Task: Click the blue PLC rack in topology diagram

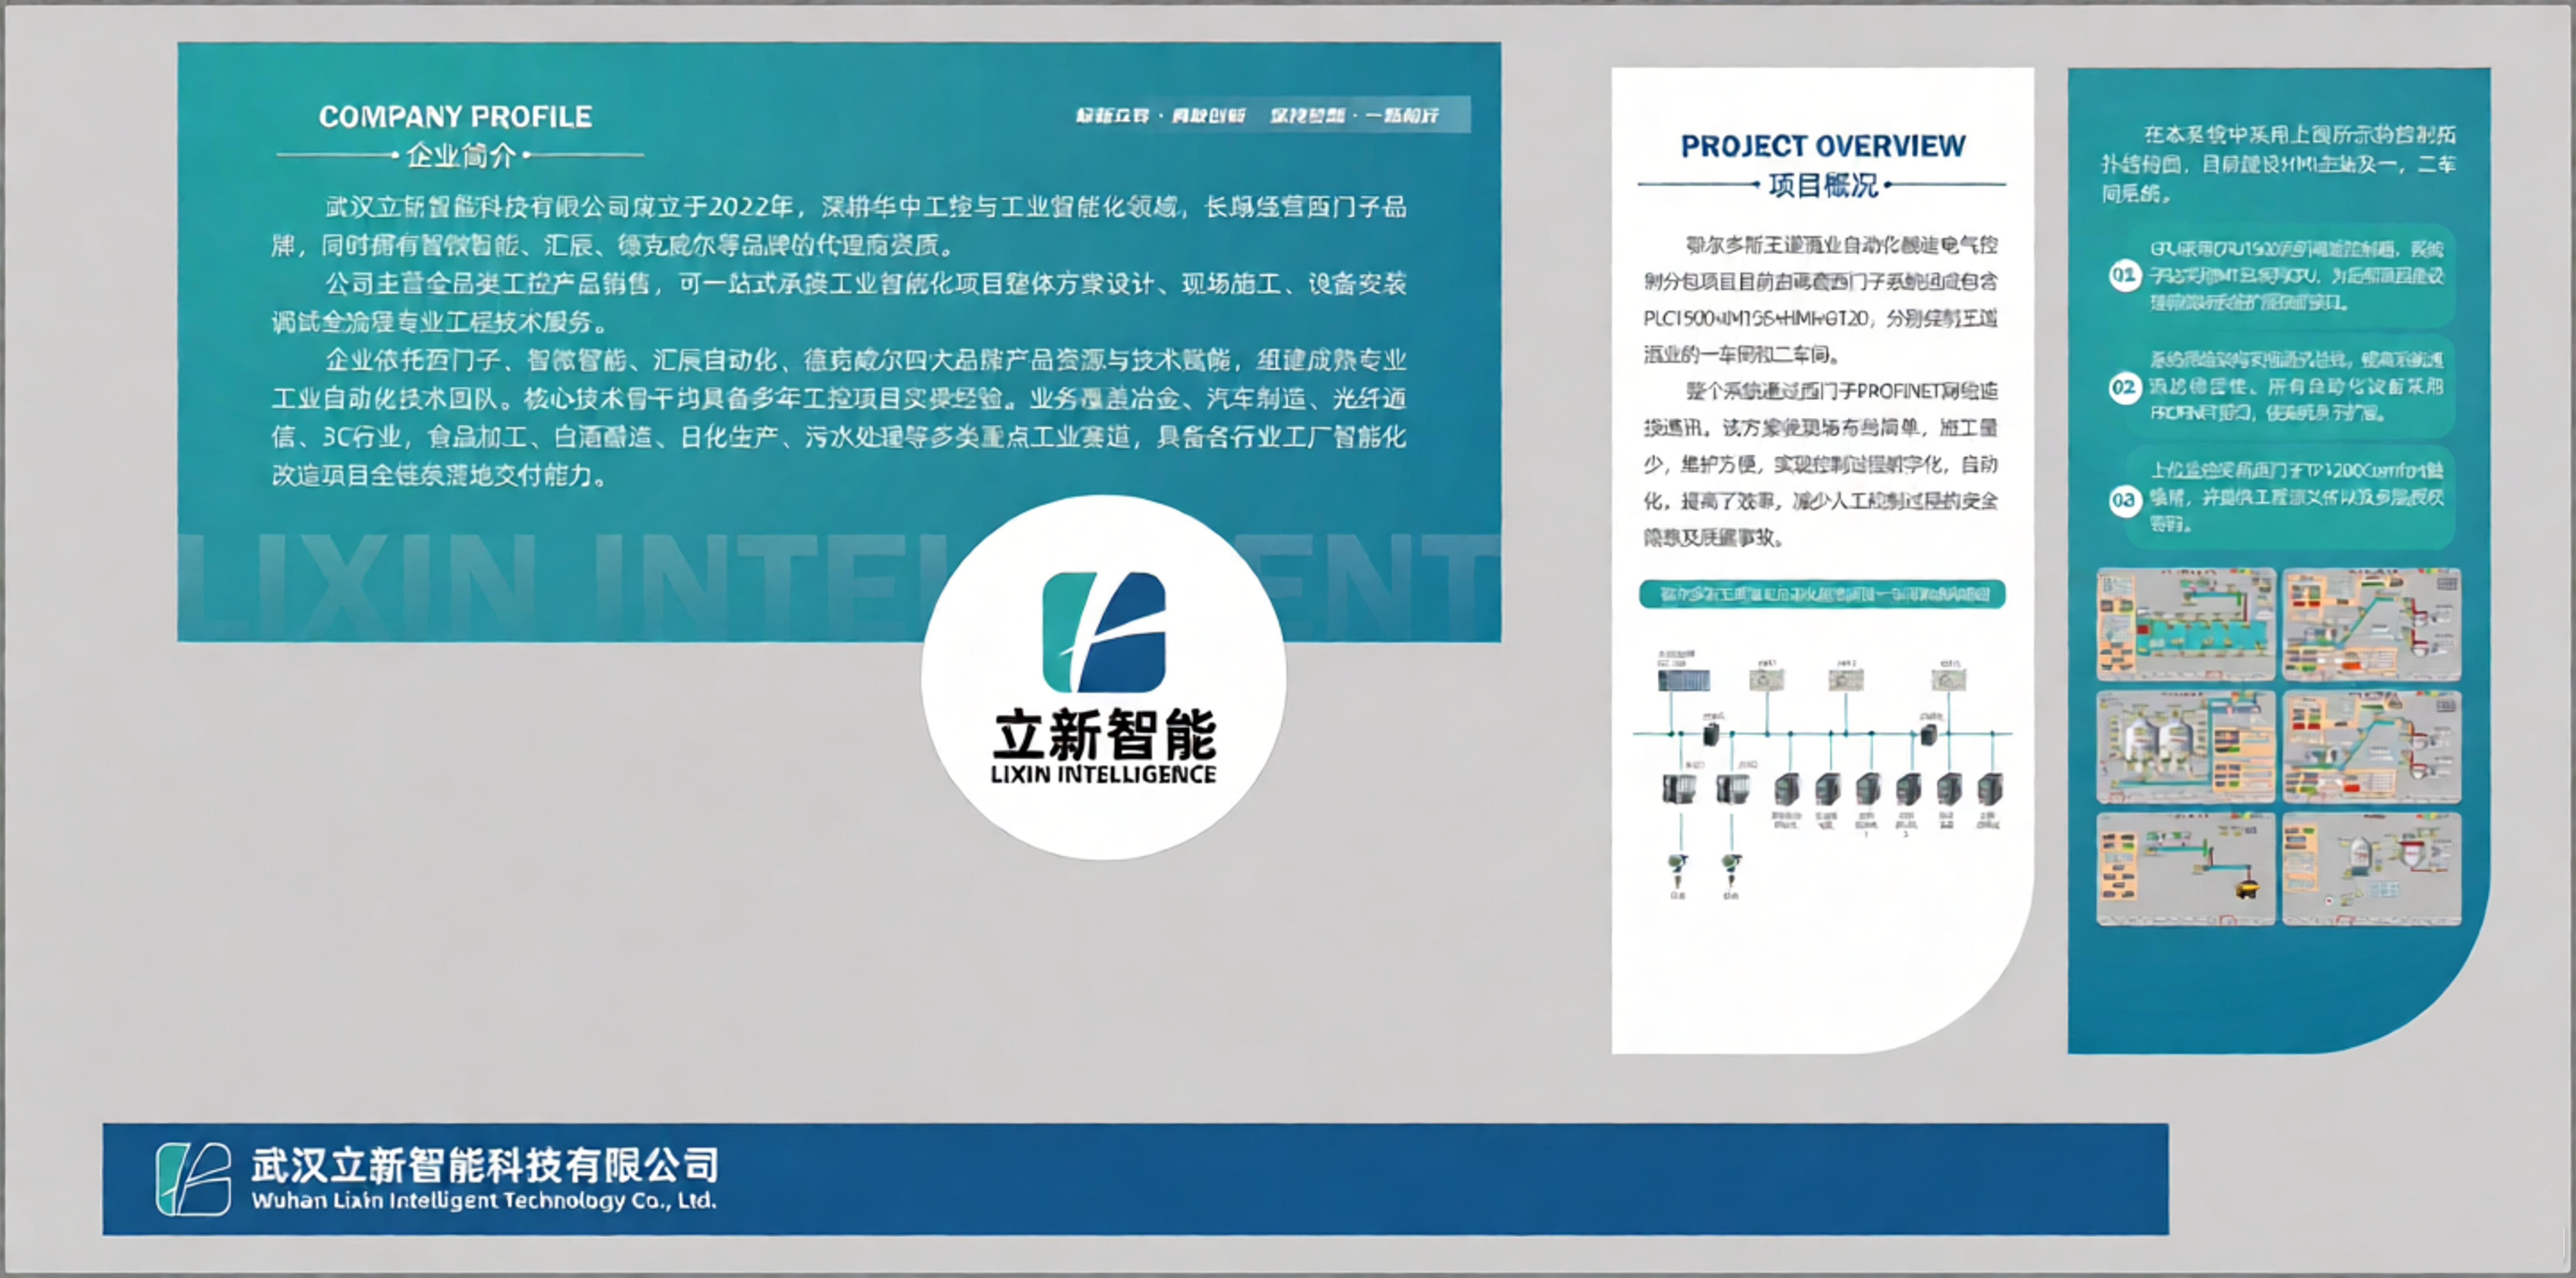Action: 1683,680
